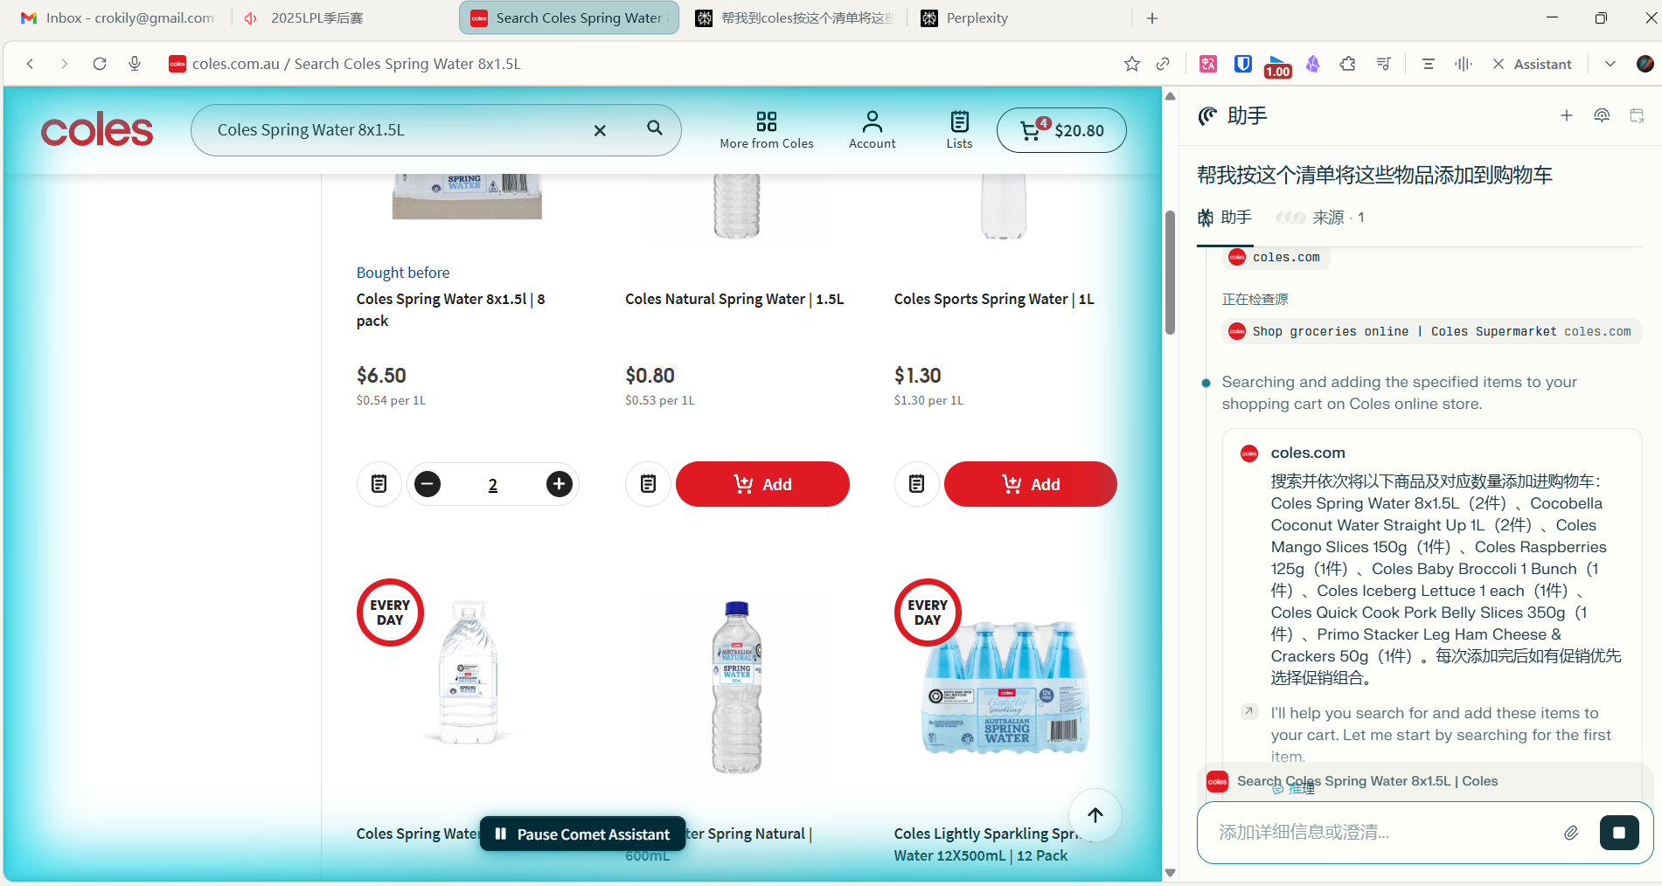Add Coles Natural Spring Water 1.5L to cart
Image resolution: width=1662 pixels, height=886 pixels.
click(762, 484)
